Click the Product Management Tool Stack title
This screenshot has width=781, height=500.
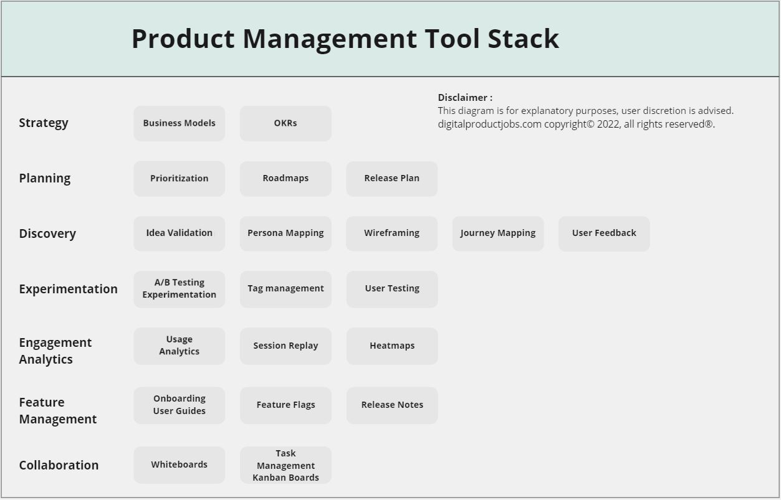(x=345, y=39)
